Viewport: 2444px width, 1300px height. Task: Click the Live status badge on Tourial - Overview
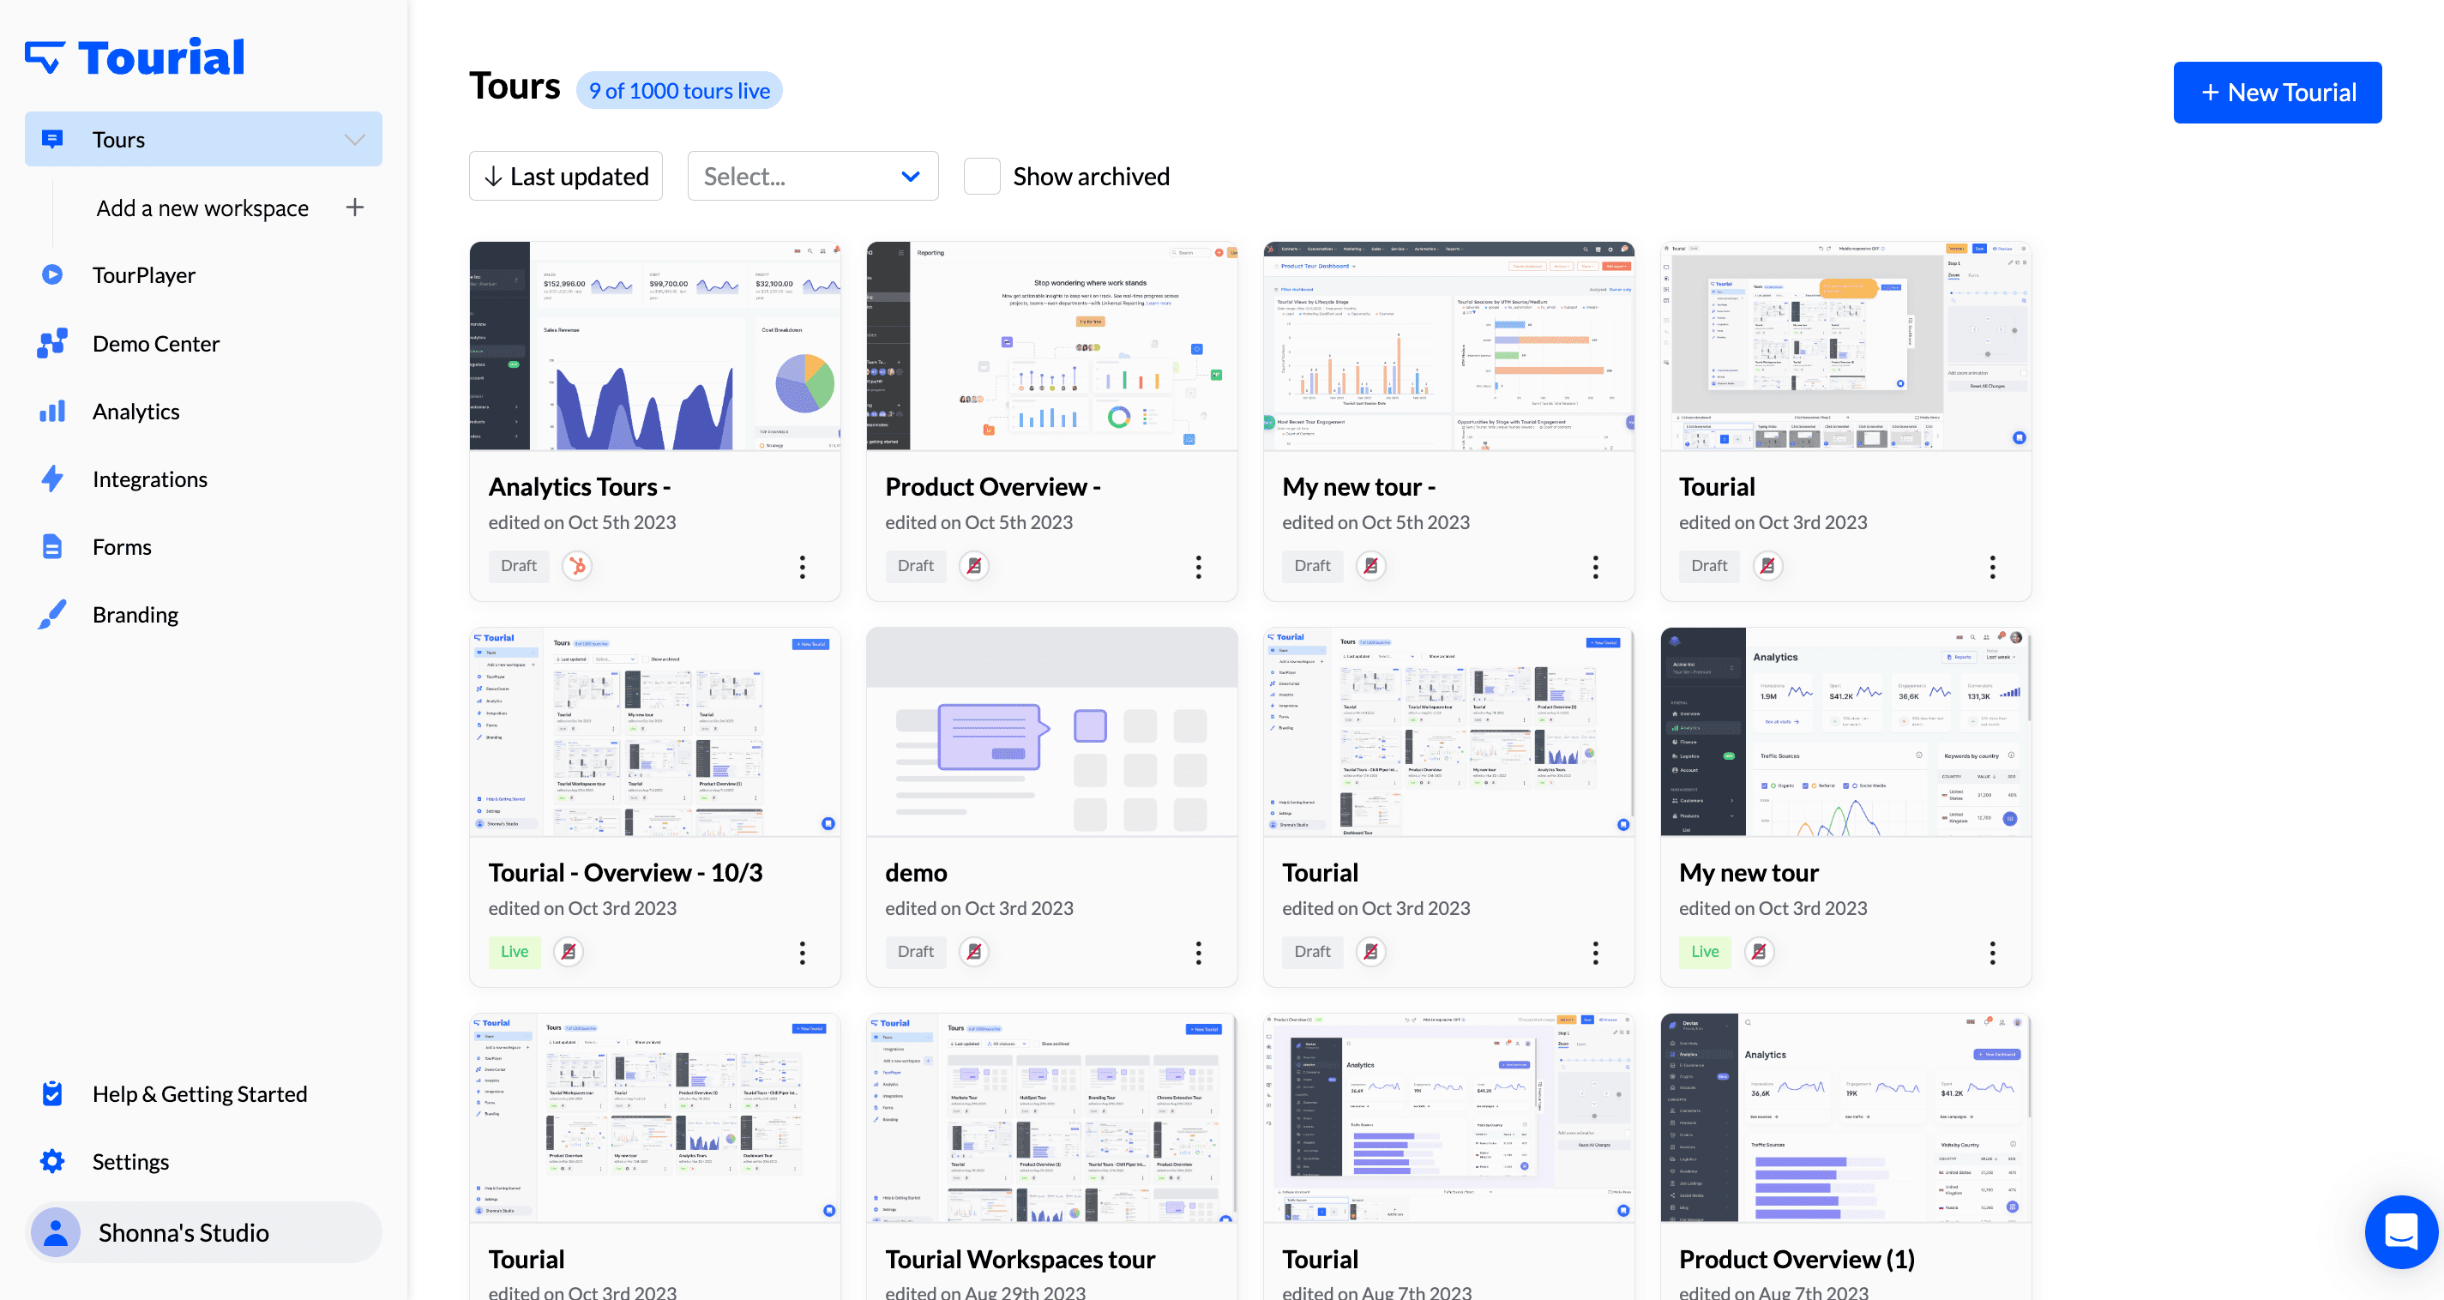click(x=515, y=952)
